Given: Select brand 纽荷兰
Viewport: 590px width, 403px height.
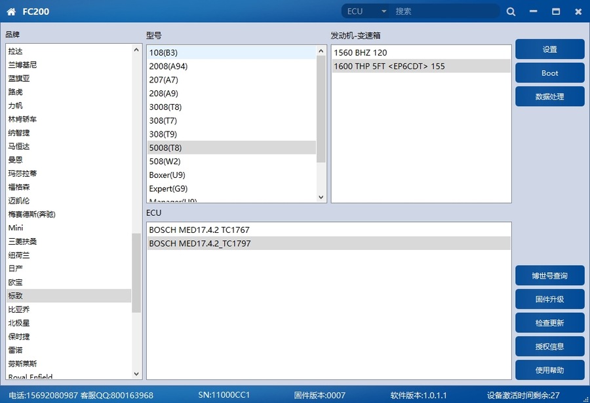Looking at the screenshot, I should pos(69,255).
